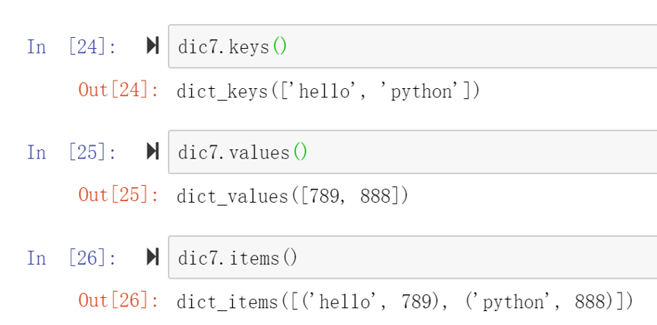Select the In [24] prompt label

(71, 46)
